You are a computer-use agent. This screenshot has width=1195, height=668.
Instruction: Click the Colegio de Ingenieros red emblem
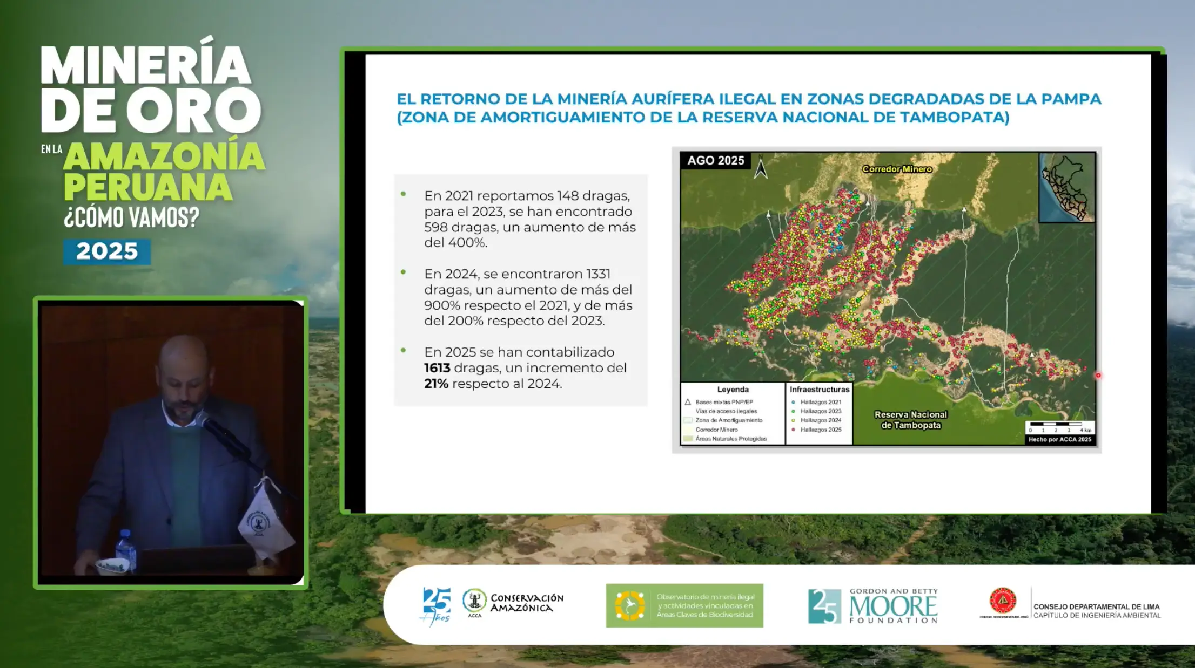1002,601
